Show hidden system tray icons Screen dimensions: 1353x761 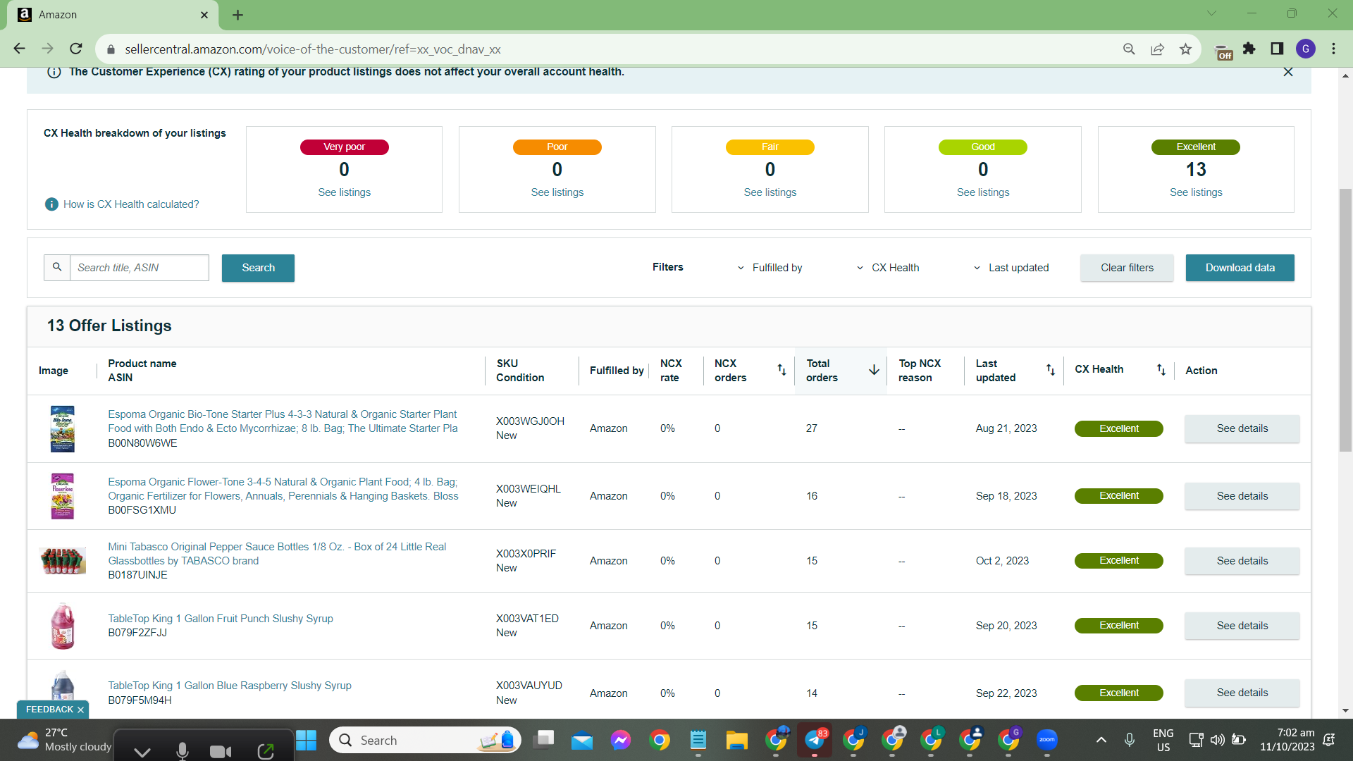(1101, 740)
